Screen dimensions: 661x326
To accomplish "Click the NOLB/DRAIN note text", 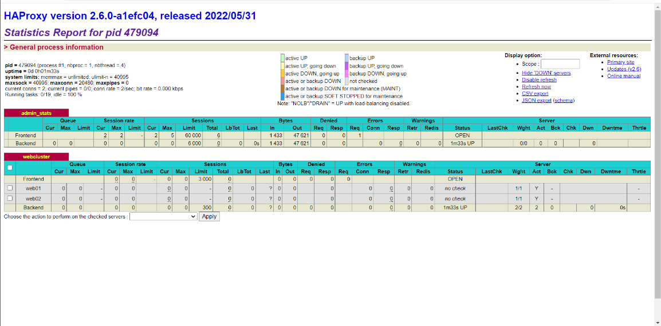I will point(344,103).
